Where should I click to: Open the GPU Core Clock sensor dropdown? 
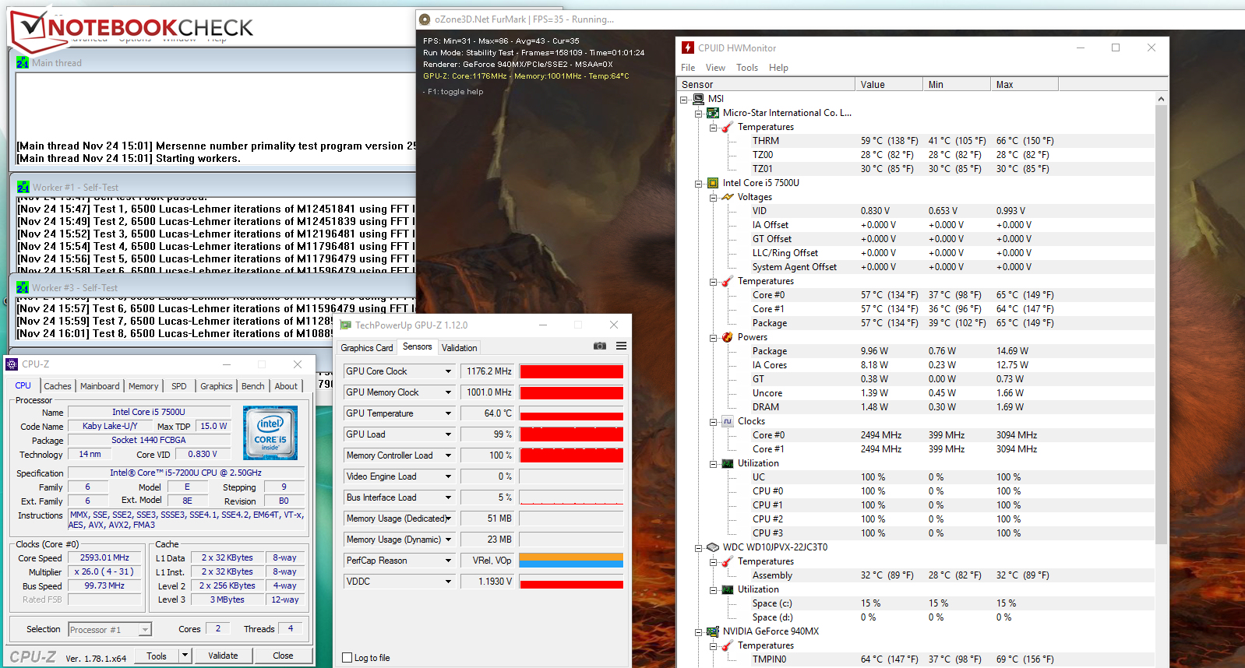[x=448, y=371]
